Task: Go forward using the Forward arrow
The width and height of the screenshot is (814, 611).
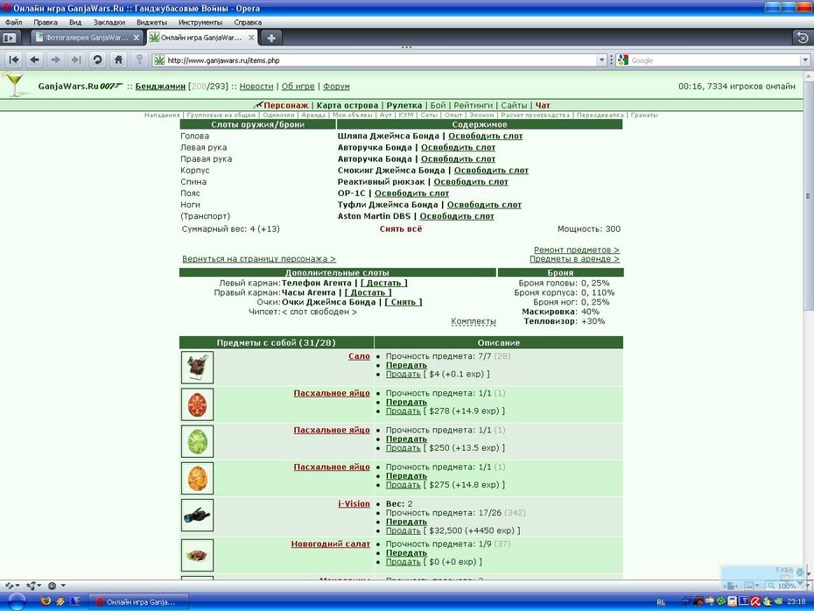Action: (x=55, y=60)
